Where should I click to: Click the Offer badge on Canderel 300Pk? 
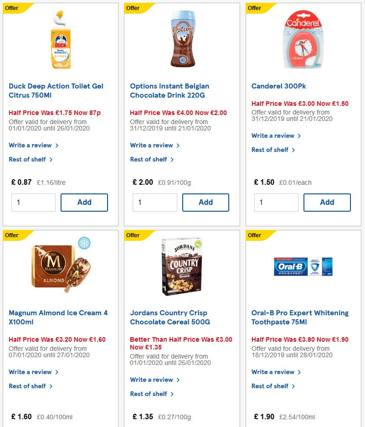(255, 8)
